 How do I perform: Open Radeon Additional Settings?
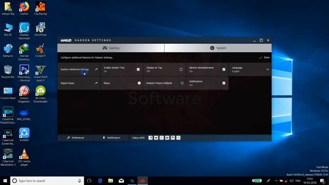pos(79,69)
